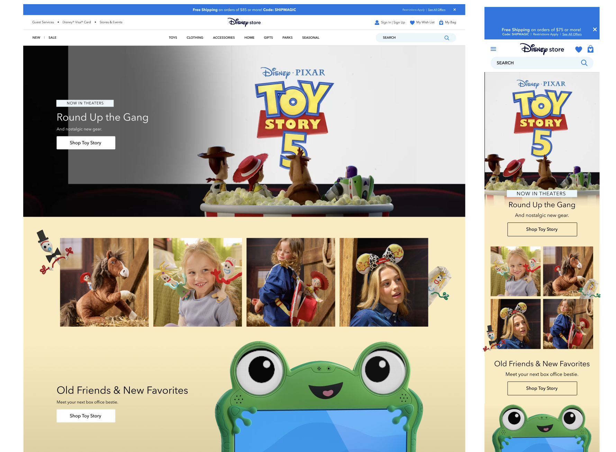The height and width of the screenshot is (452, 616).
Task: Open the GIFTS menu
Action: 269,38
